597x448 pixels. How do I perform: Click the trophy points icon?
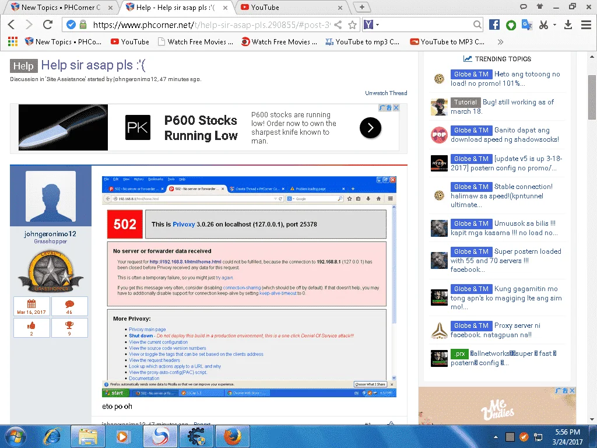pyautogui.click(x=69, y=325)
